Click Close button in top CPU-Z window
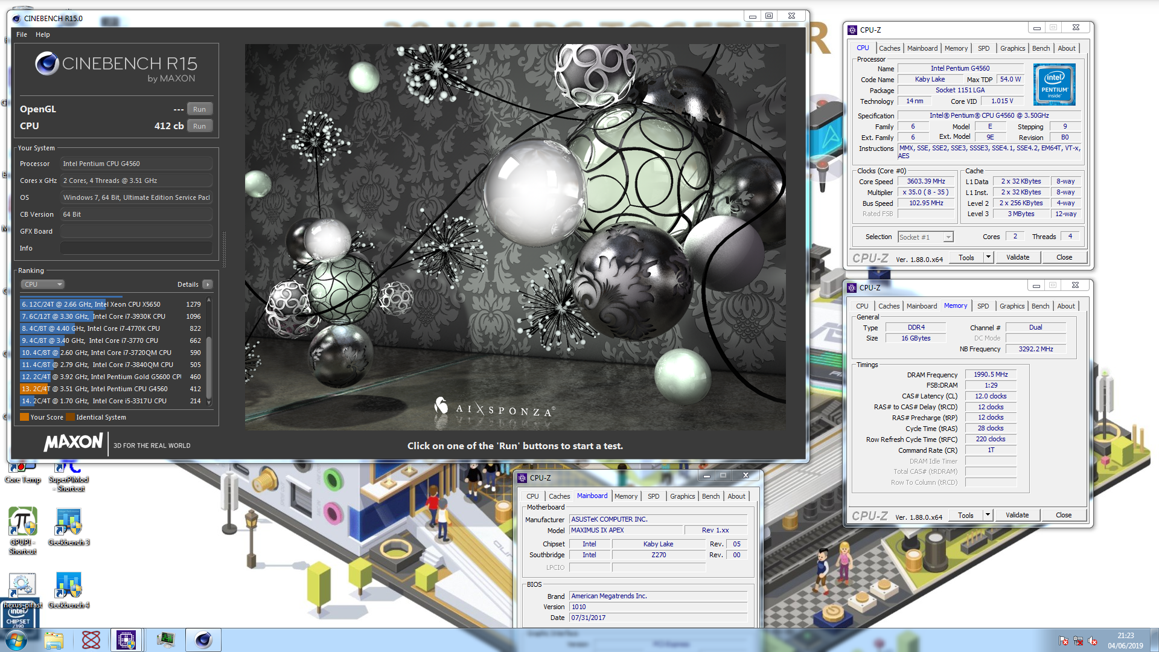This screenshot has width=1159, height=652. (x=1064, y=257)
